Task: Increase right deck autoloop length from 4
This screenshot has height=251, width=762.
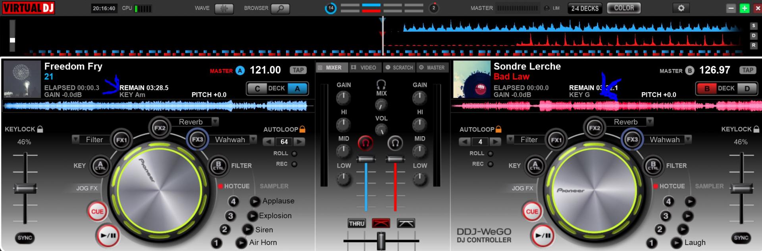Action: tap(495, 142)
